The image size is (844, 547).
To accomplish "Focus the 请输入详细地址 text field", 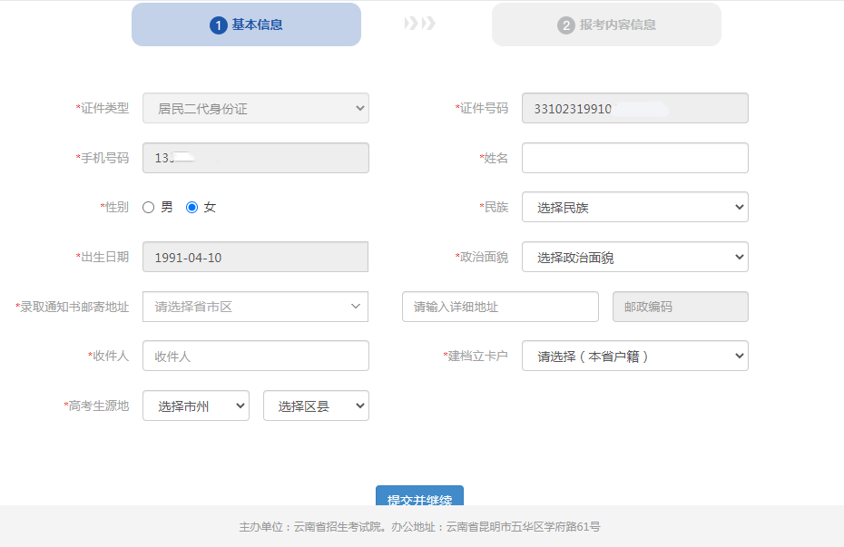I will 500,307.
